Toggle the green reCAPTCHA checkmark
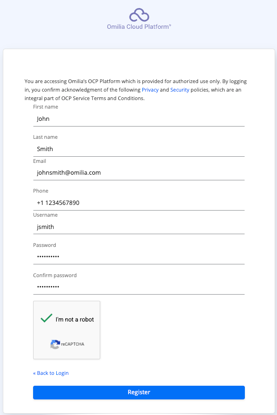Image resolution: width=277 pixels, height=415 pixels. click(x=46, y=318)
